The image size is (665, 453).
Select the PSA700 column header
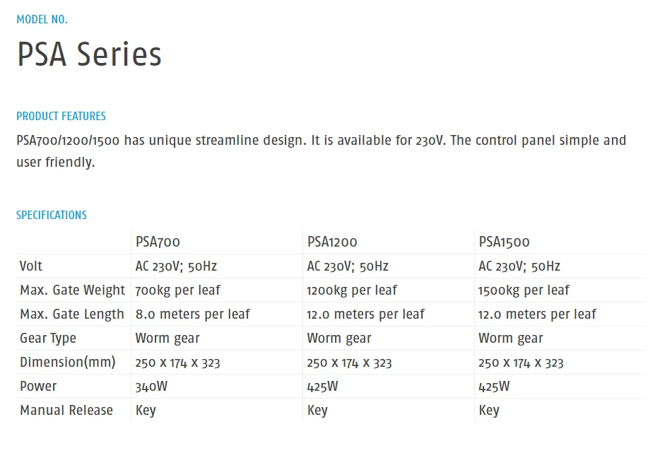158,242
